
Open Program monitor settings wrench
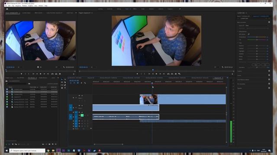click(x=222, y=67)
